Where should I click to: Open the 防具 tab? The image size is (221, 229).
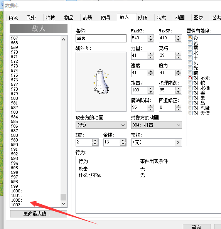[x=108, y=18]
